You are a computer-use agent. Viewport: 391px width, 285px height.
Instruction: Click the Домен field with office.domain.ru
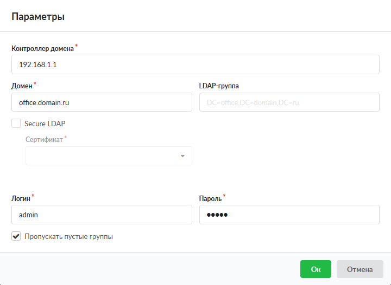pos(102,102)
